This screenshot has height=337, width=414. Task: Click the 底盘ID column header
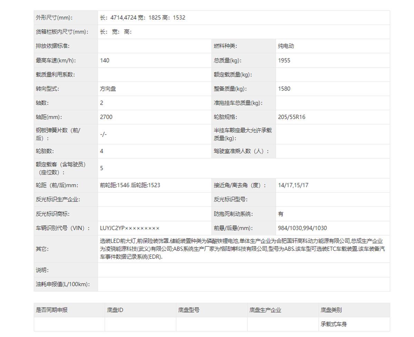[x=115, y=310]
